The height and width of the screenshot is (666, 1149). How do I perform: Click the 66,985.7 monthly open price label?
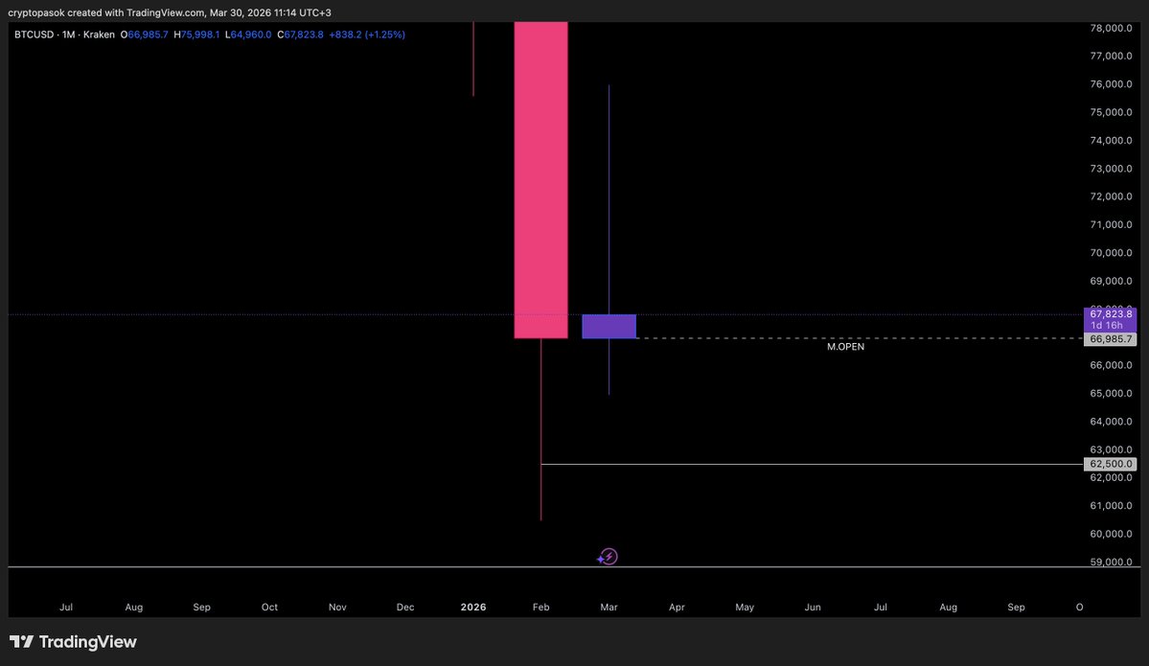pos(1110,339)
